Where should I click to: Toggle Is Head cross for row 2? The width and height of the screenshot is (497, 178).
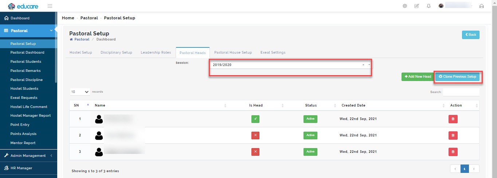click(255, 135)
